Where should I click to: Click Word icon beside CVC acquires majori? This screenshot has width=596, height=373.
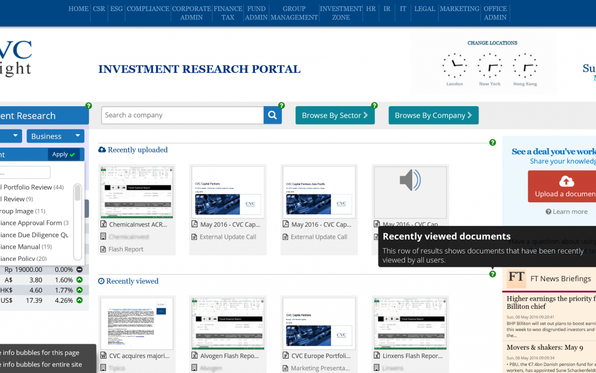click(x=103, y=355)
